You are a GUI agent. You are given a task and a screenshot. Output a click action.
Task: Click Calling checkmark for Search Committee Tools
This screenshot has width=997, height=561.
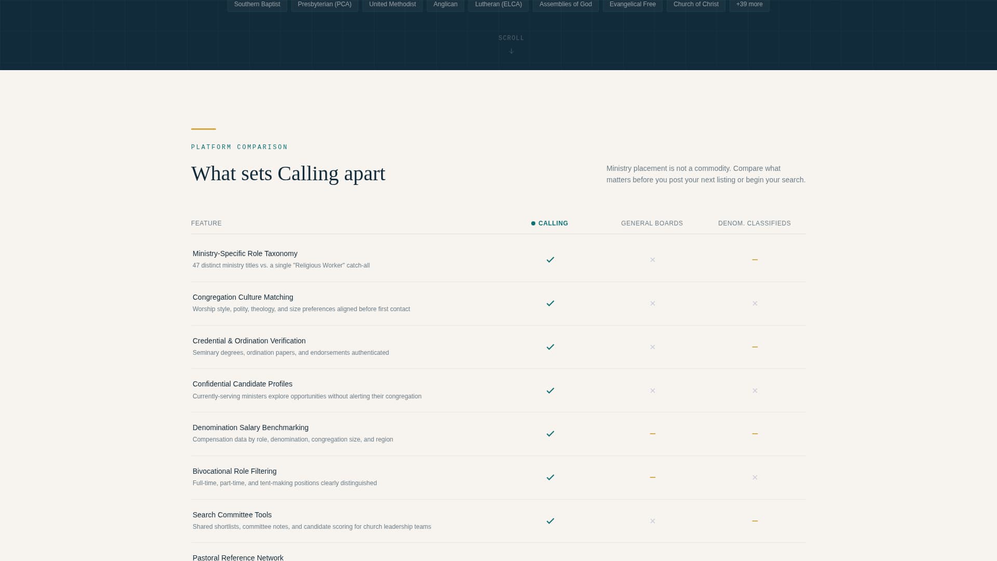coord(550,521)
